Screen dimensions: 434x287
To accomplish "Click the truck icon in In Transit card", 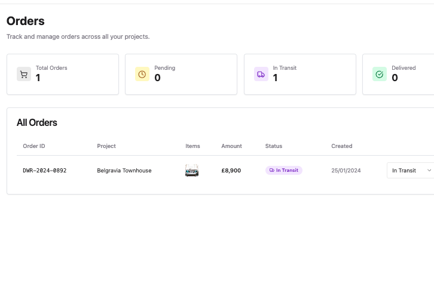I will coord(261,75).
